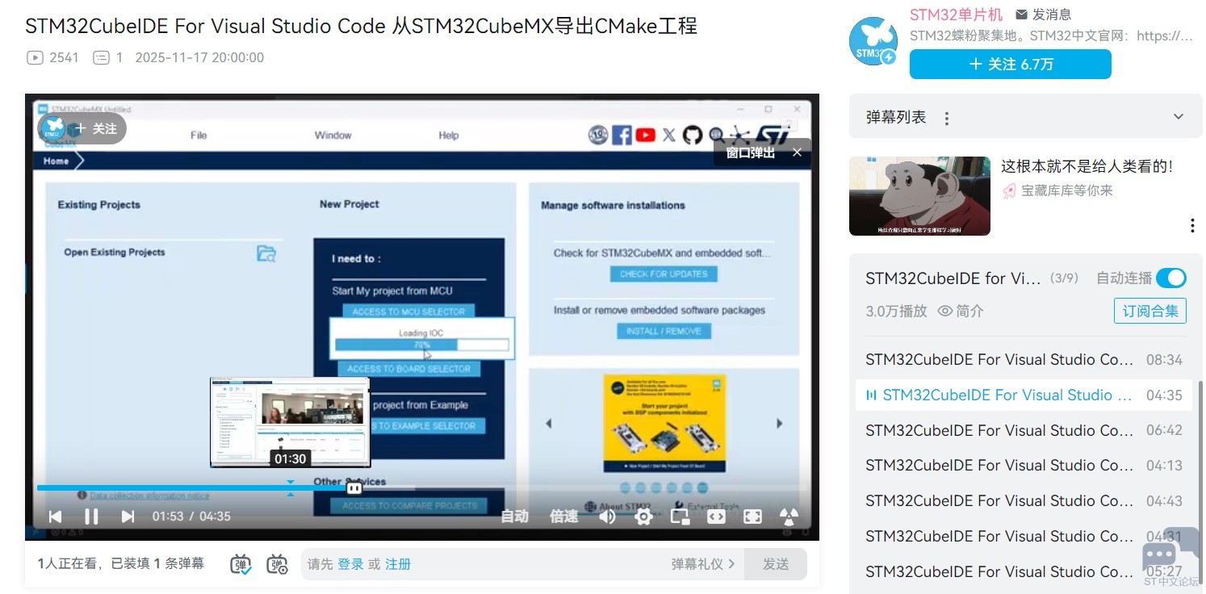Open the ST中文论坛 floating chat icon
Screen dimensions: 1206x594
1171,556
